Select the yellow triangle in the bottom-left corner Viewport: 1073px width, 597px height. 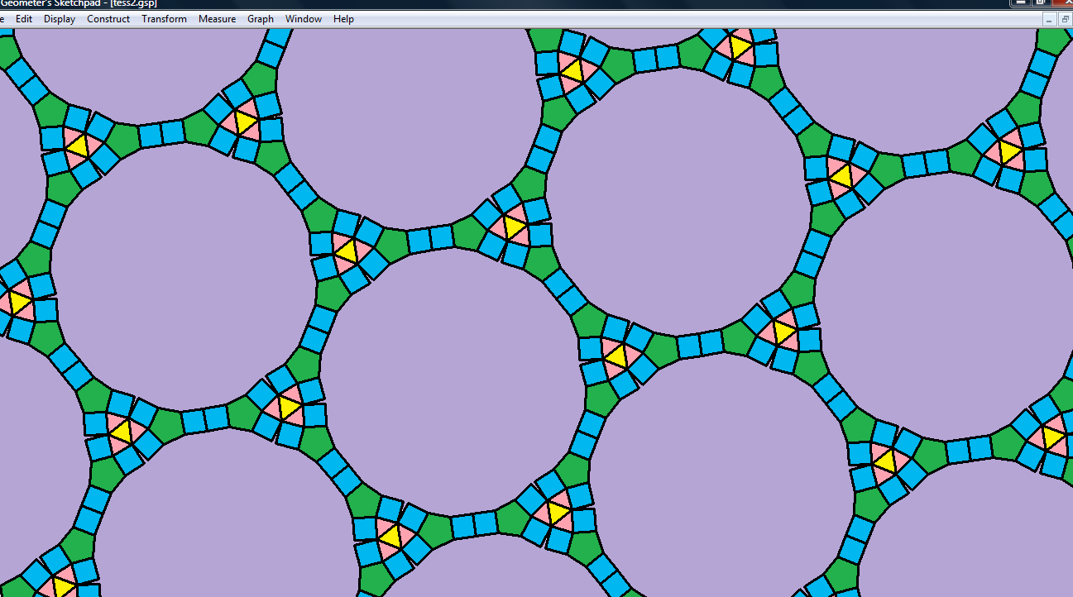tap(63, 586)
